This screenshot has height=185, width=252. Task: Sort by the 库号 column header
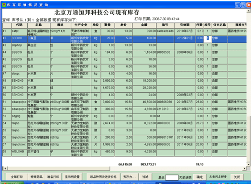point(208,25)
